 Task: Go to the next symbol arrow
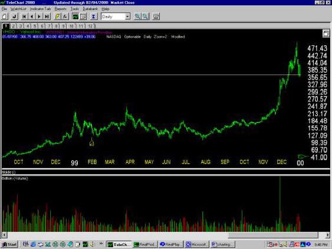click(x=39, y=17)
